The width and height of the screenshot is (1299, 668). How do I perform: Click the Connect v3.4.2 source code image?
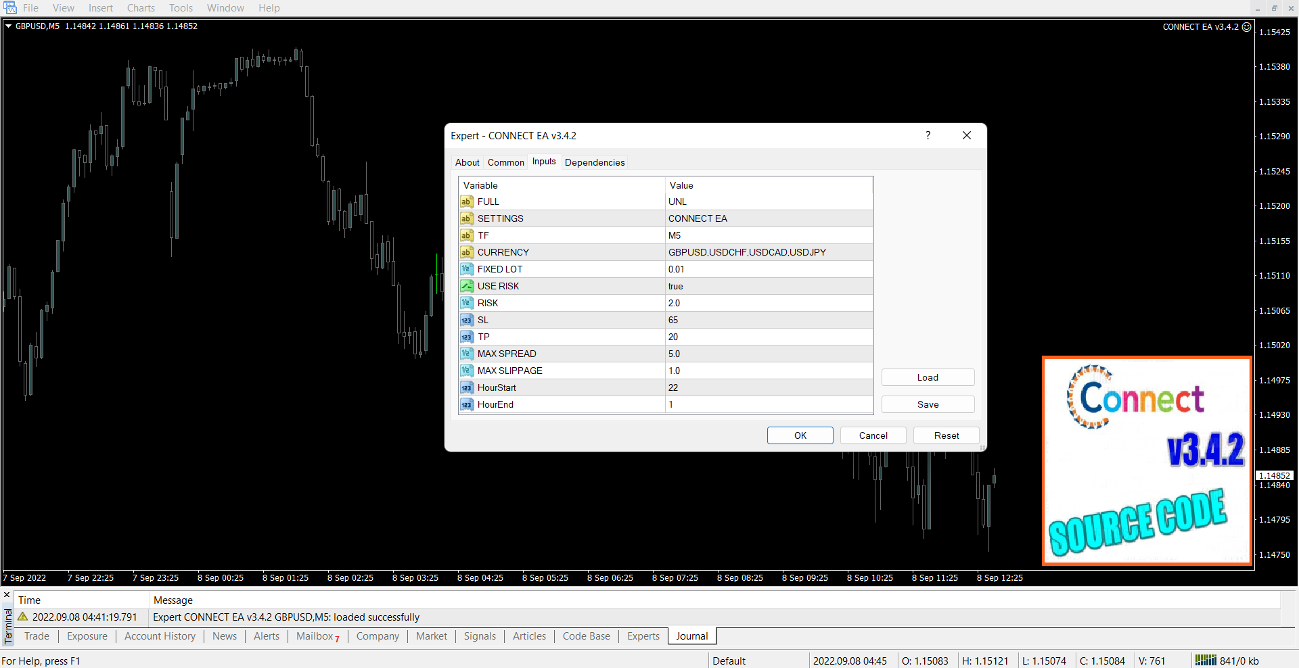click(1147, 460)
